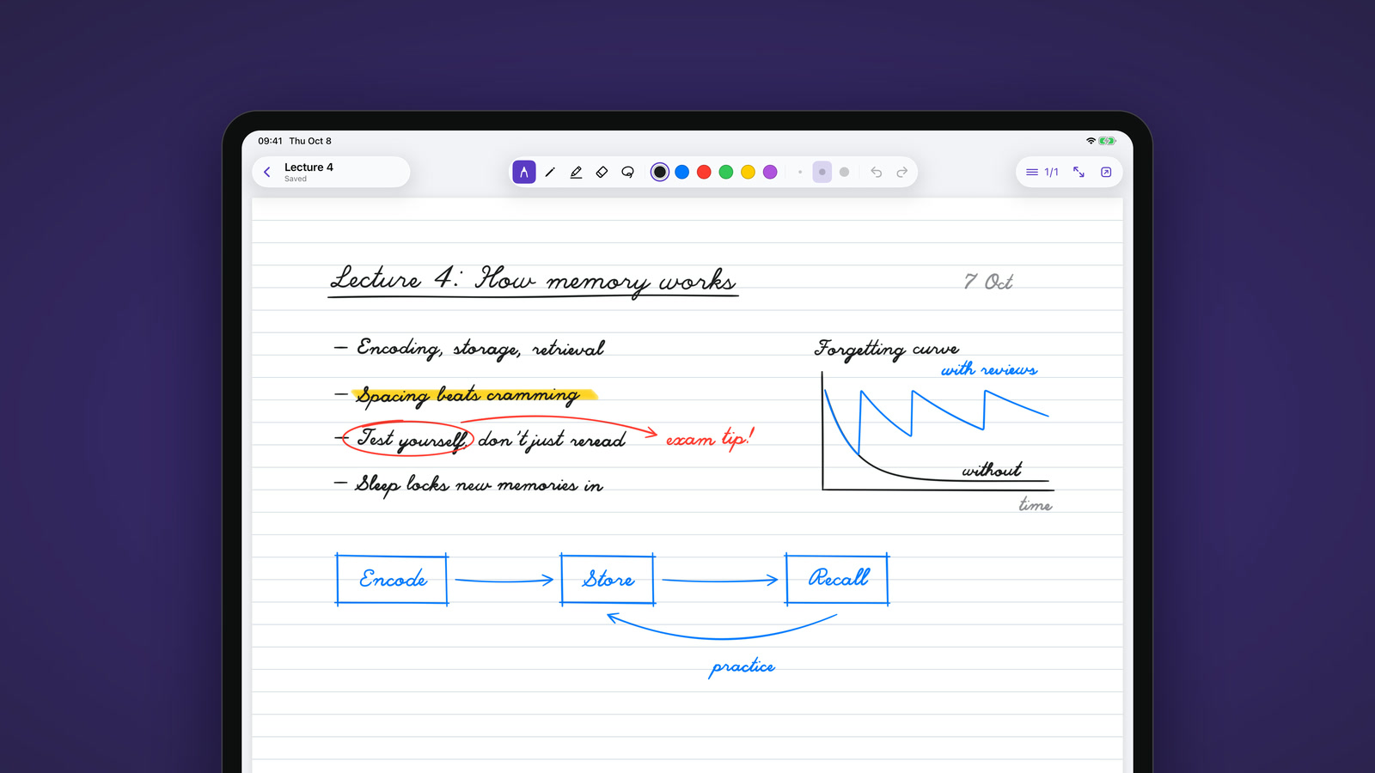Choose the yellow ink color
This screenshot has width=1375, height=773.
pos(749,172)
